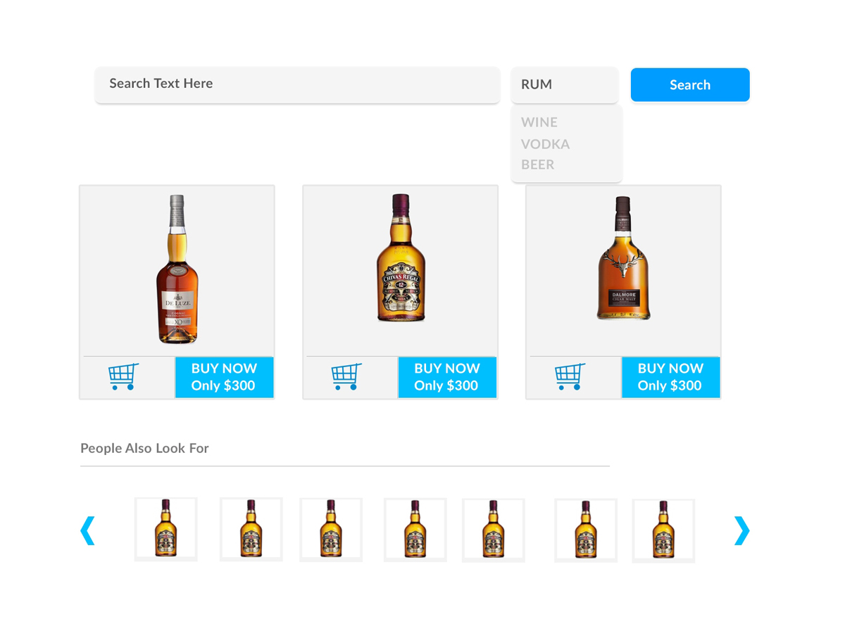Select WINE from the dropdown list

(x=539, y=122)
